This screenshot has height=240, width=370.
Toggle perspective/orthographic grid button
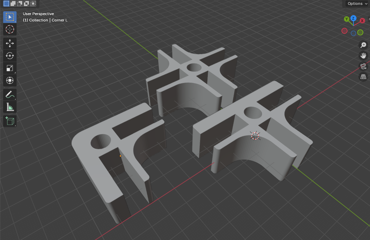(x=363, y=77)
